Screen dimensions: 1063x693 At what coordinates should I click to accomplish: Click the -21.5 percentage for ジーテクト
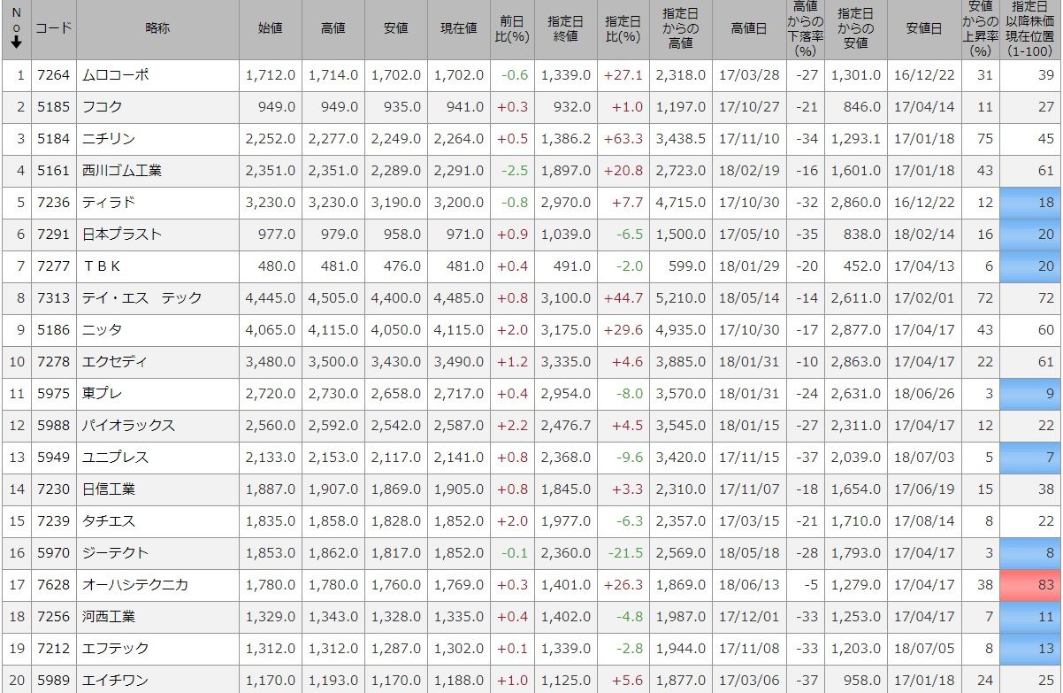click(624, 553)
